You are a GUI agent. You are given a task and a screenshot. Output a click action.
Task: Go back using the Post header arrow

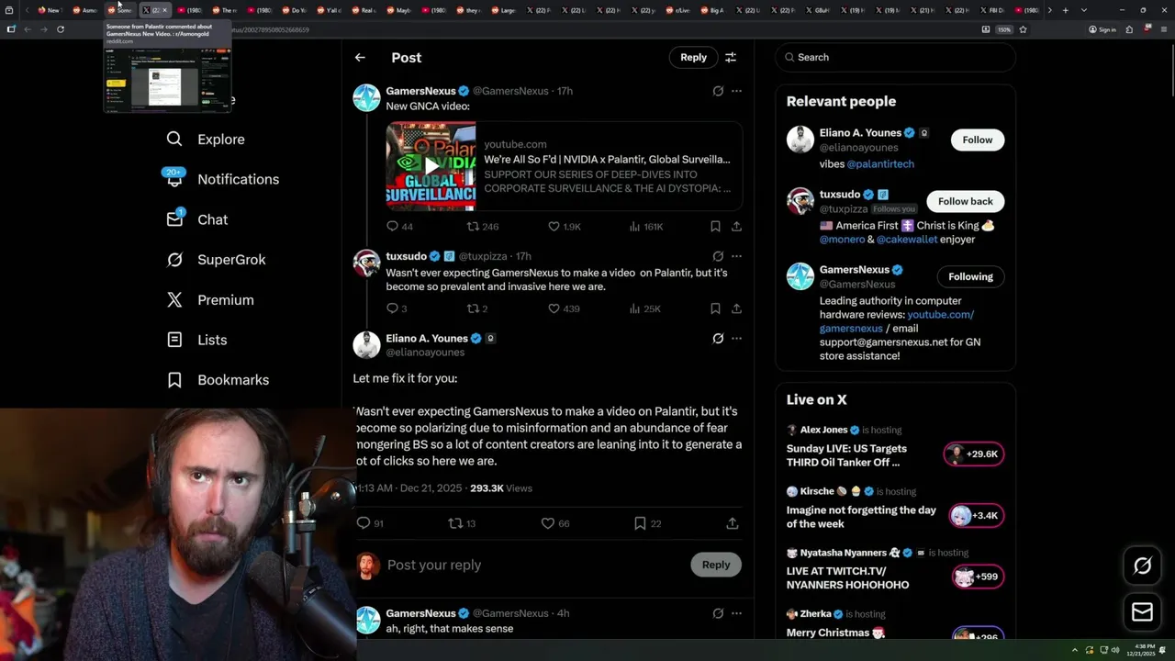tap(360, 57)
